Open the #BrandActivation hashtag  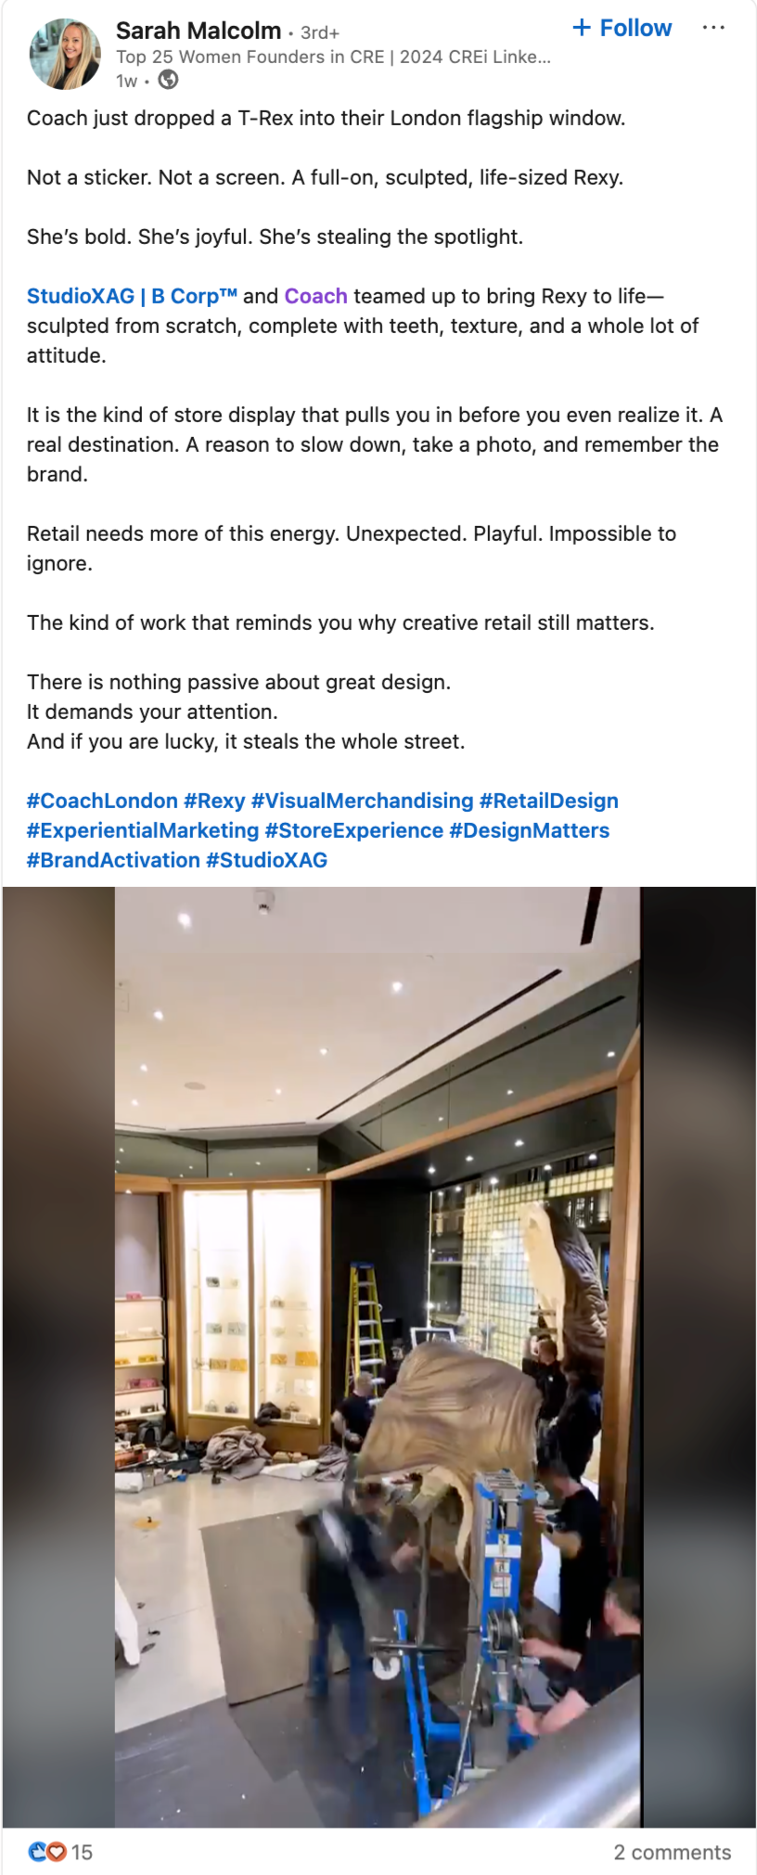[x=113, y=860]
